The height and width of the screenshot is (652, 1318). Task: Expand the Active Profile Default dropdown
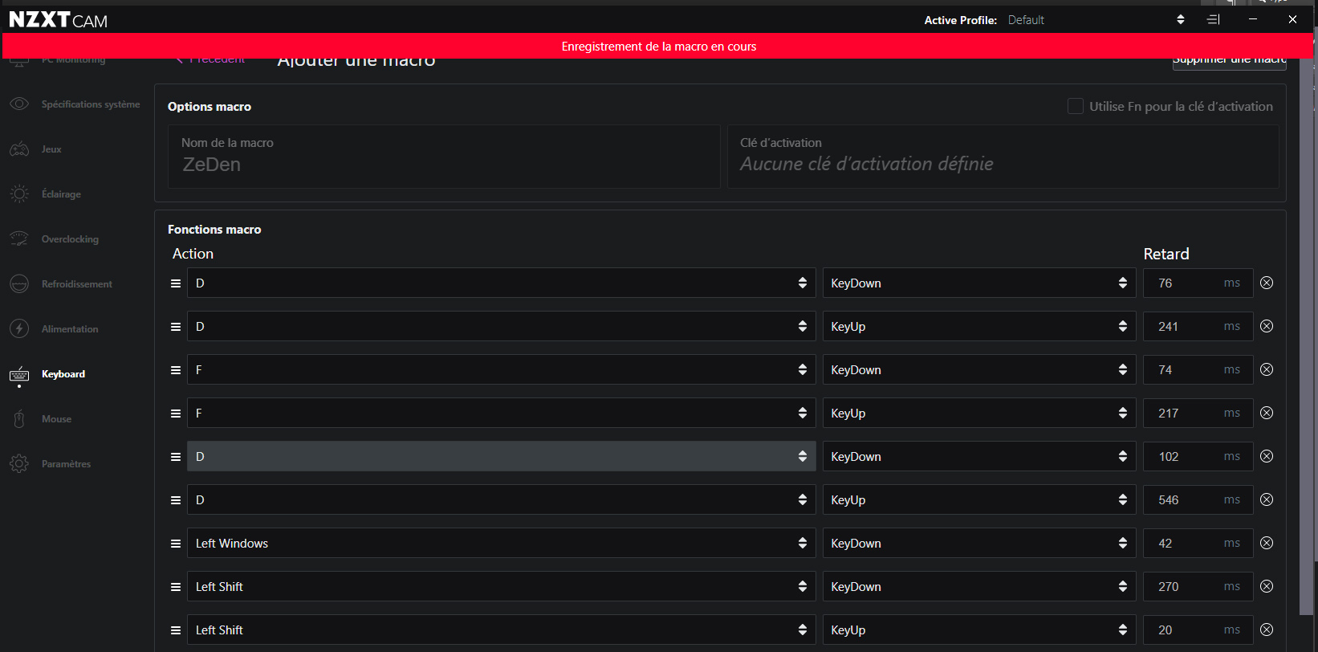pyautogui.click(x=1180, y=20)
